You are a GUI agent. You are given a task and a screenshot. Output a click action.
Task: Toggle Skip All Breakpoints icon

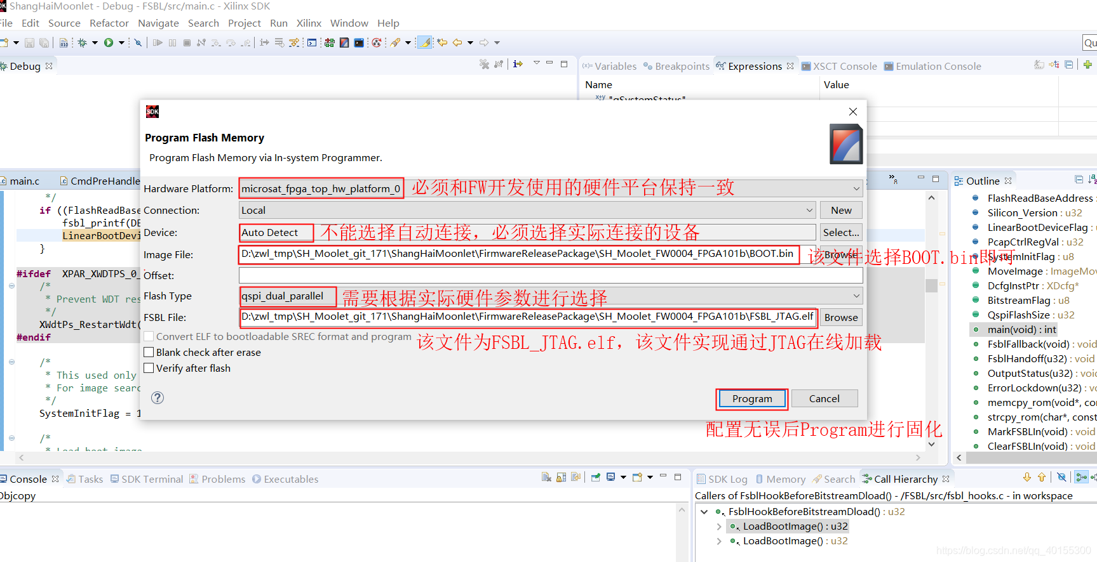click(137, 42)
